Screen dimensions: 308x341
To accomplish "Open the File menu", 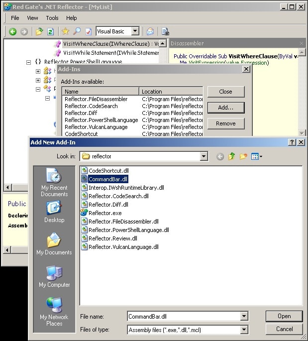I will (15, 18).
